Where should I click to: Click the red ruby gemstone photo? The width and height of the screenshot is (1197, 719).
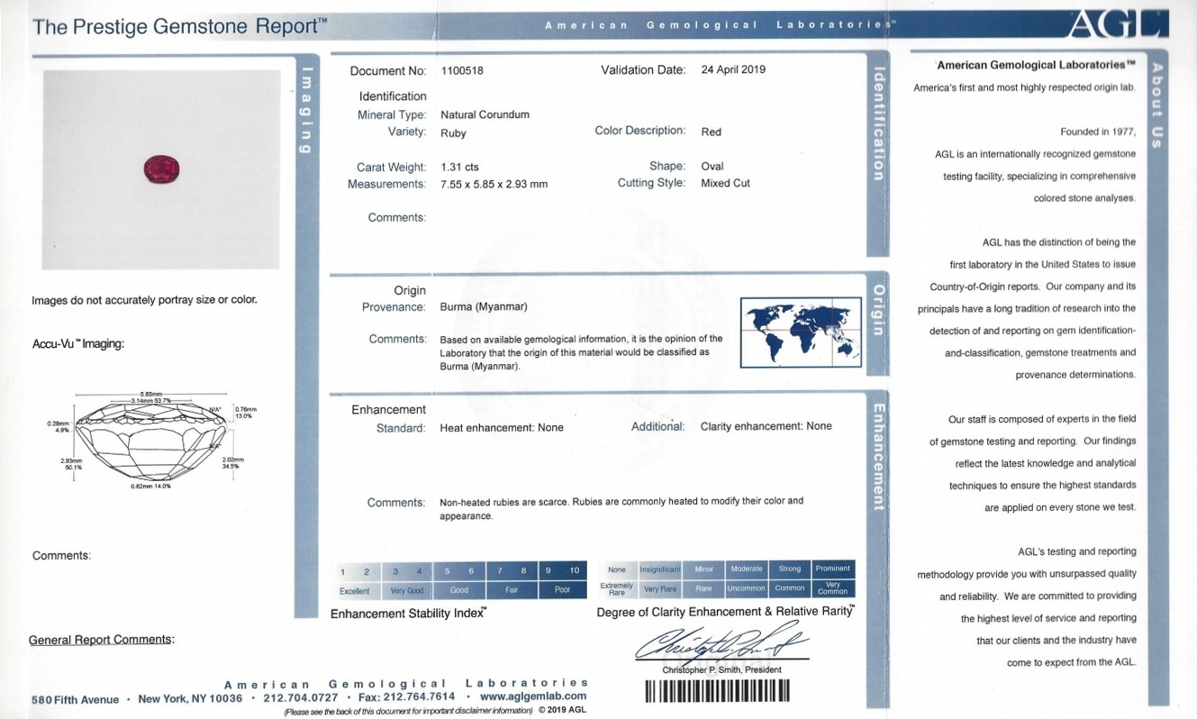point(162,168)
